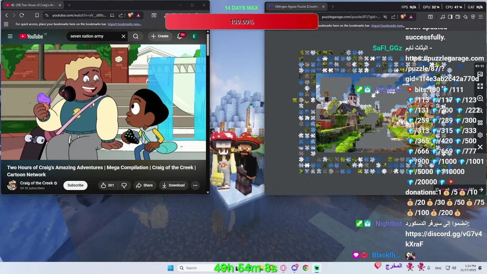Subscribe to Craig of the Creek
487x274 pixels.
(75, 185)
